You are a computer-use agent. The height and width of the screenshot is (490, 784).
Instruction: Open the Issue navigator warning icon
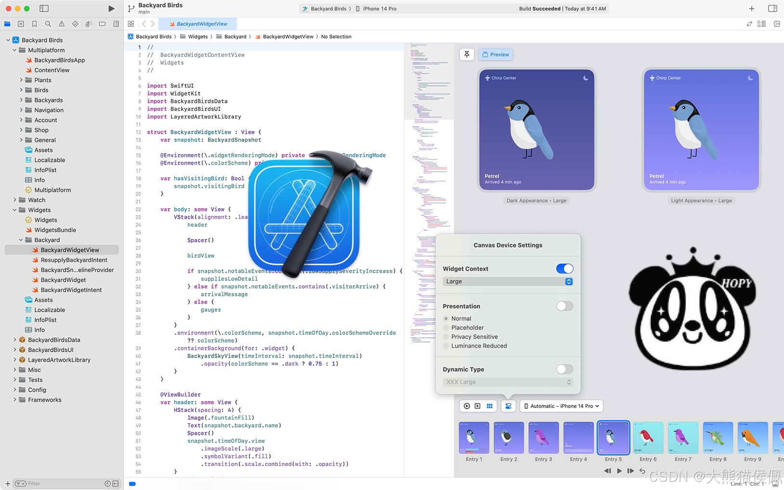pos(62,24)
